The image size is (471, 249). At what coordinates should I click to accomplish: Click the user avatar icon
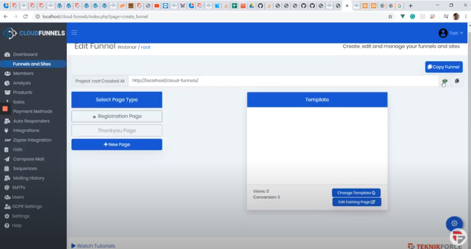click(442, 33)
